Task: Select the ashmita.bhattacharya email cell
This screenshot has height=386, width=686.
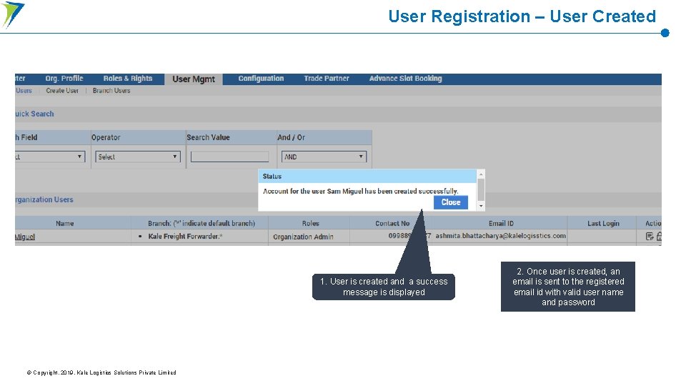Action: (x=500, y=235)
